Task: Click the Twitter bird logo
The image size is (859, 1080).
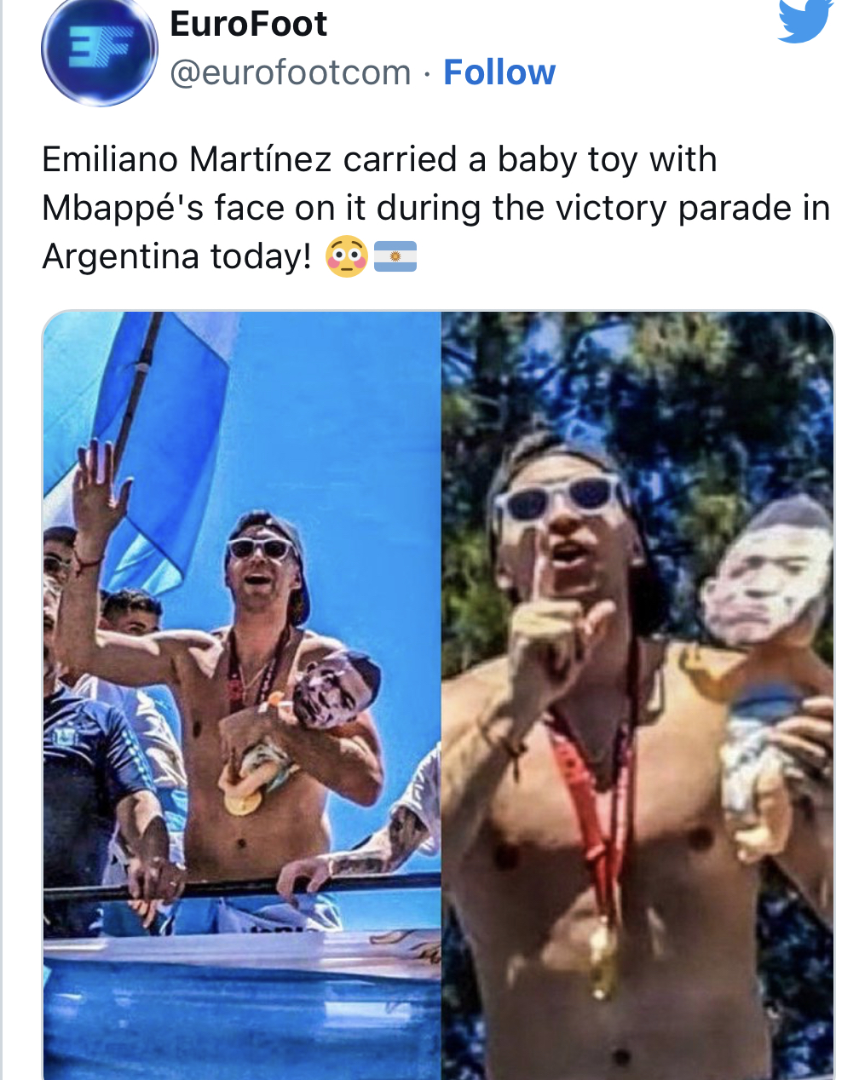Action: point(805,19)
